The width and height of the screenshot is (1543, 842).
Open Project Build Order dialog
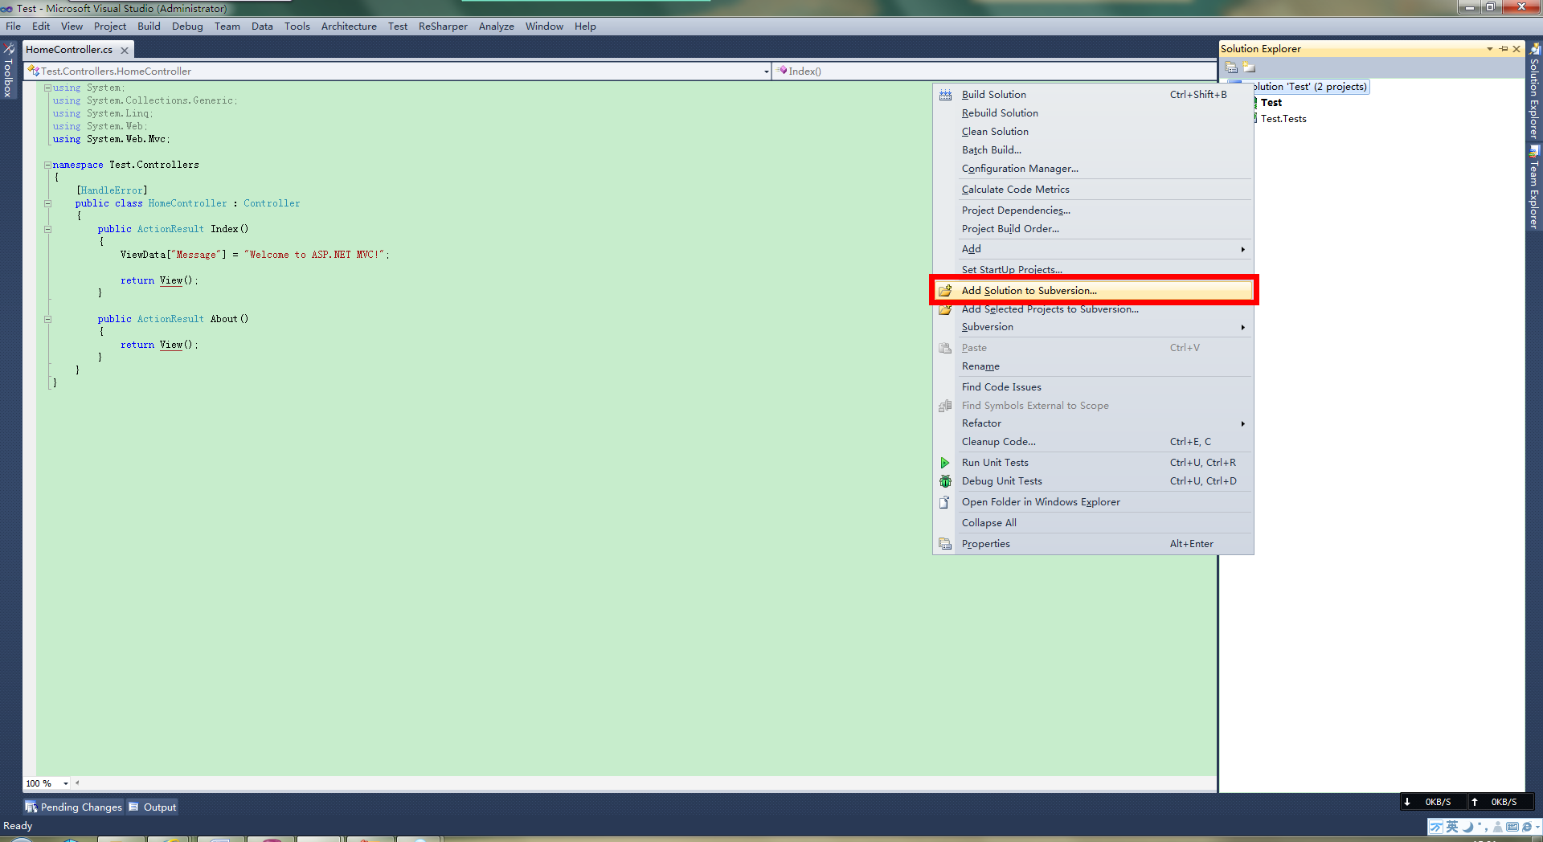click(1093, 229)
